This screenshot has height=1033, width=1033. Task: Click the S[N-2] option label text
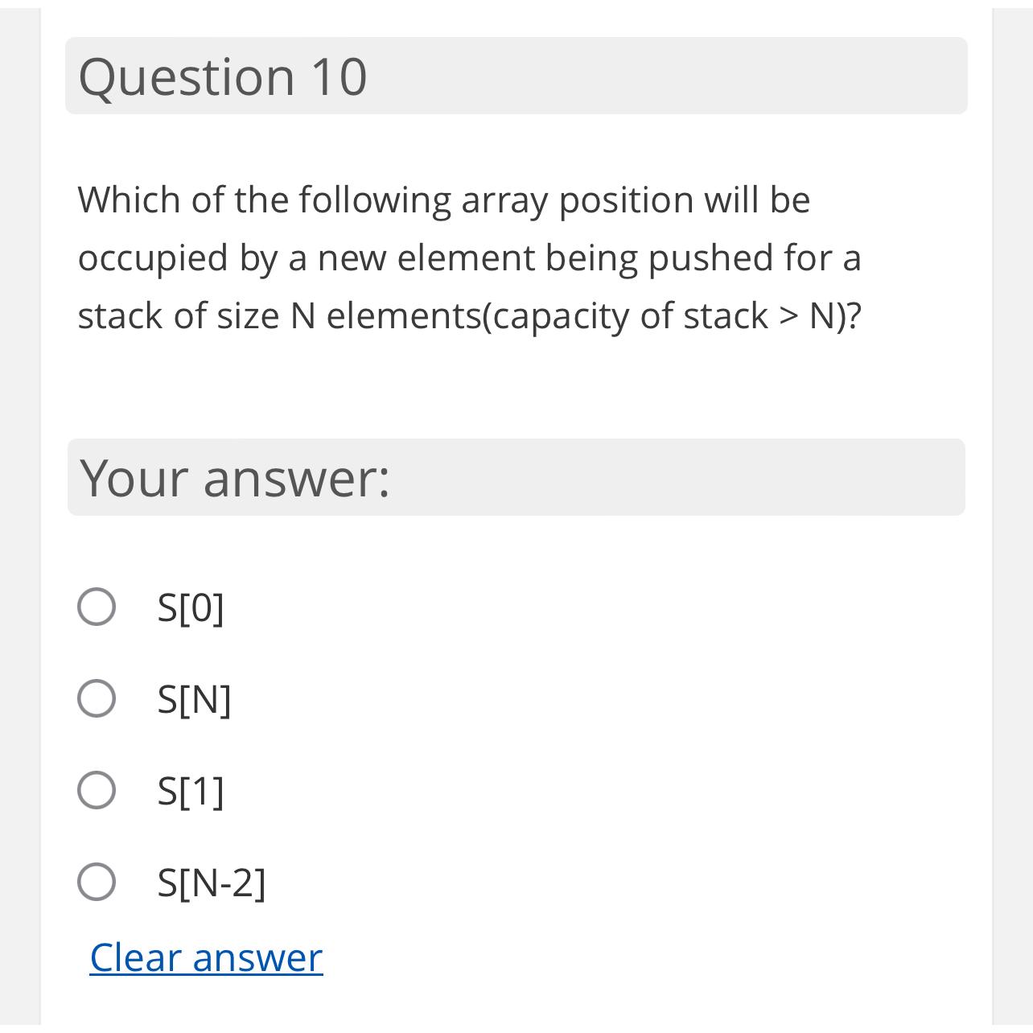pos(211,883)
